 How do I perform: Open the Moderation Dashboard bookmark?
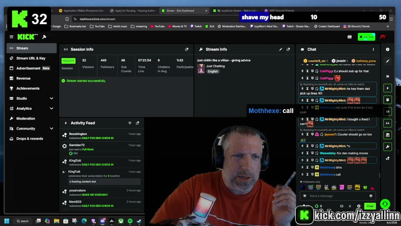(x=232, y=26)
